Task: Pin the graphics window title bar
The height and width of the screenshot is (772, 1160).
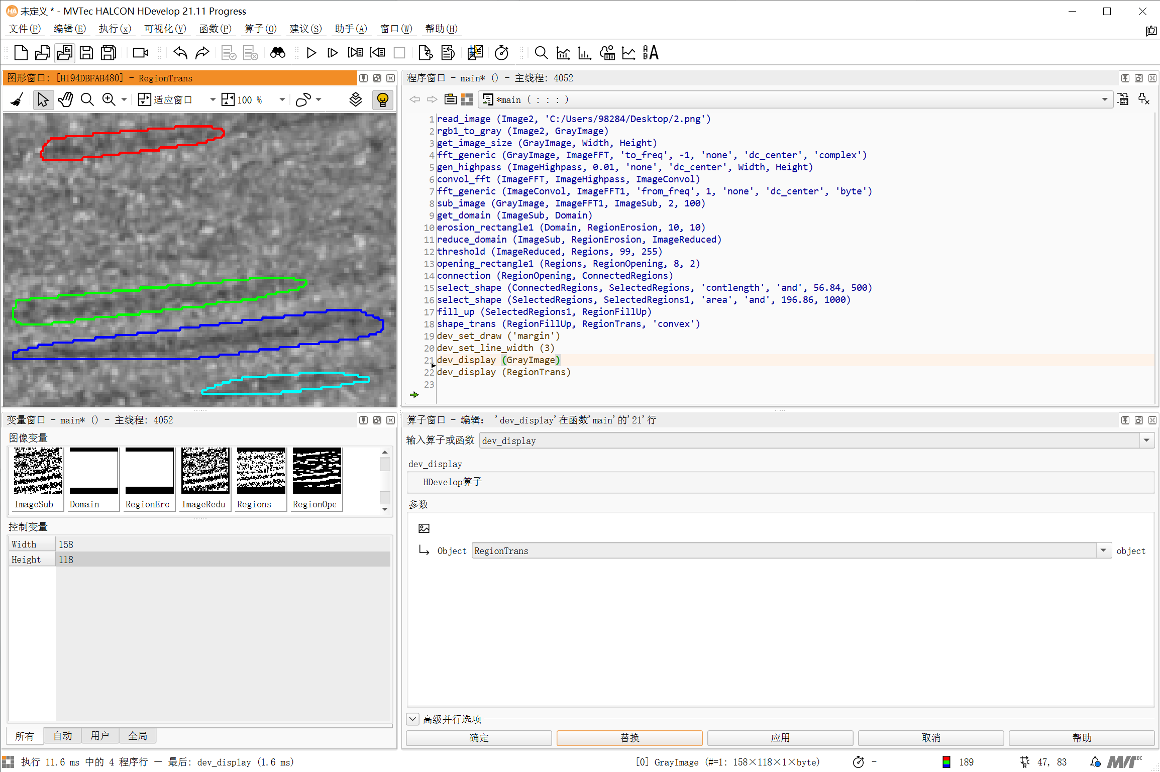Action: pos(364,78)
